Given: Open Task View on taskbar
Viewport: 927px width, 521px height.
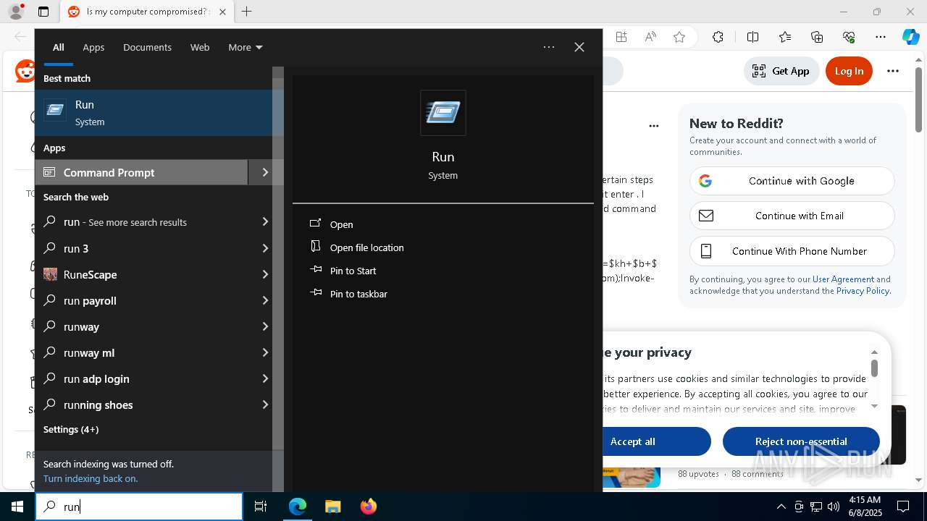Looking at the screenshot, I should click(x=261, y=507).
